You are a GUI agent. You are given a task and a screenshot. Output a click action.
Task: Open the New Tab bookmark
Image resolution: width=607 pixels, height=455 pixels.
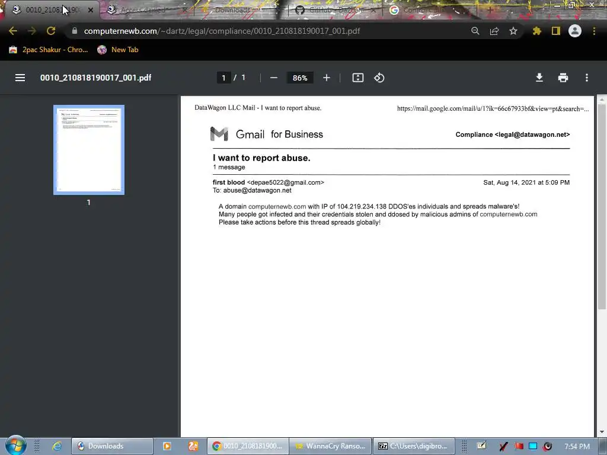(x=118, y=50)
